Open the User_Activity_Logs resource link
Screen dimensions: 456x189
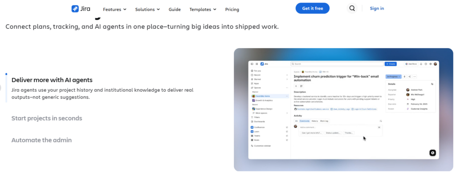[x=341, y=109]
